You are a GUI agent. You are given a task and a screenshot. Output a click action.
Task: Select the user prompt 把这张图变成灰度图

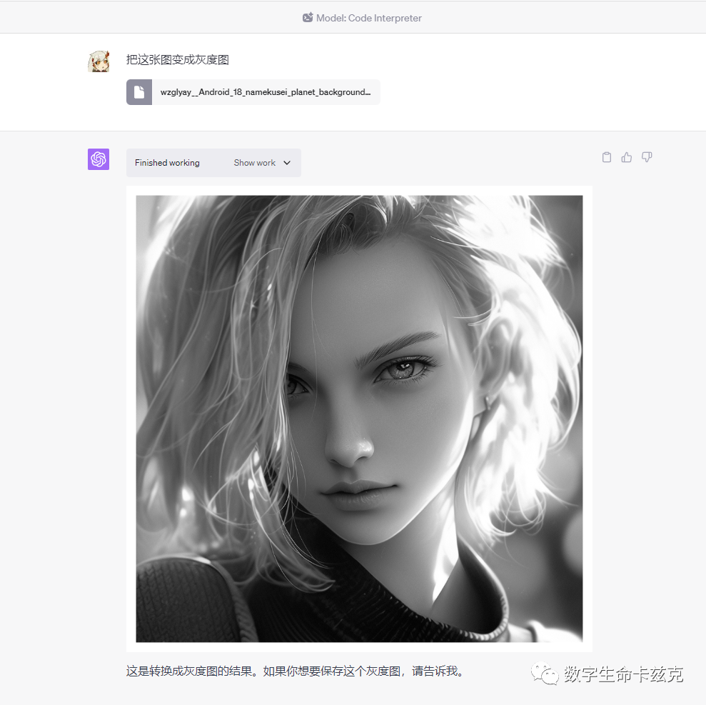coord(178,59)
